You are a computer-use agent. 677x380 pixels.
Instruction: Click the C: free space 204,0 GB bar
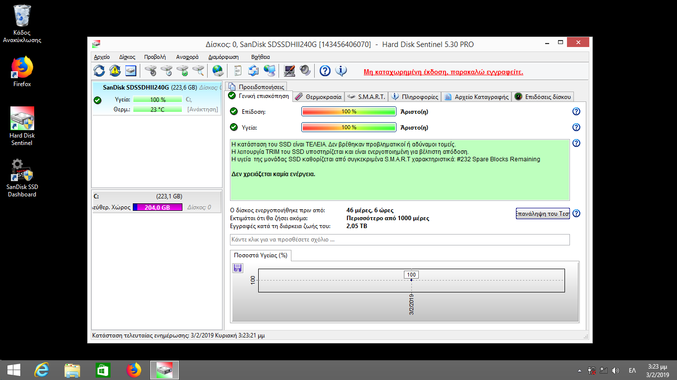(158, 207)
